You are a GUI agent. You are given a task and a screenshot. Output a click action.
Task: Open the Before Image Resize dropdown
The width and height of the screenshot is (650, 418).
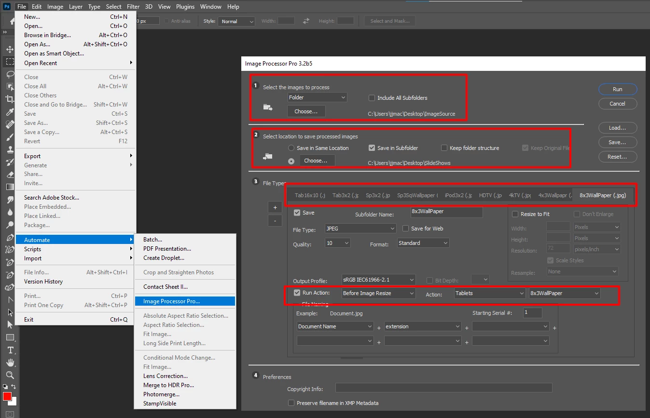[x=378, y=293]
